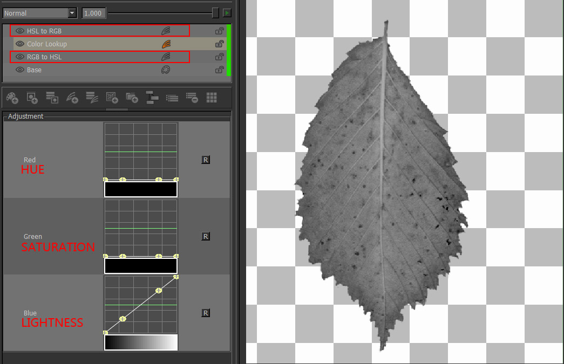Screen dimensions: 564x364
Task: Hide the Base layer with eye icon
Action: pos(20,70)
